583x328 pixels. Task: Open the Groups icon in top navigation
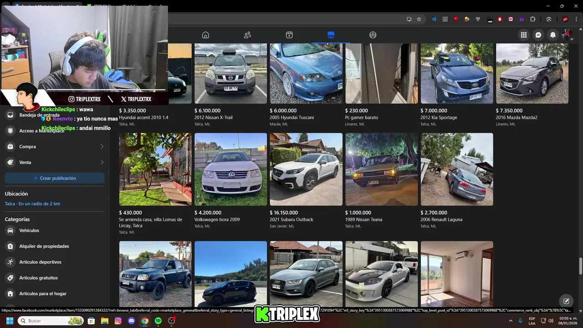click(373, 35)
